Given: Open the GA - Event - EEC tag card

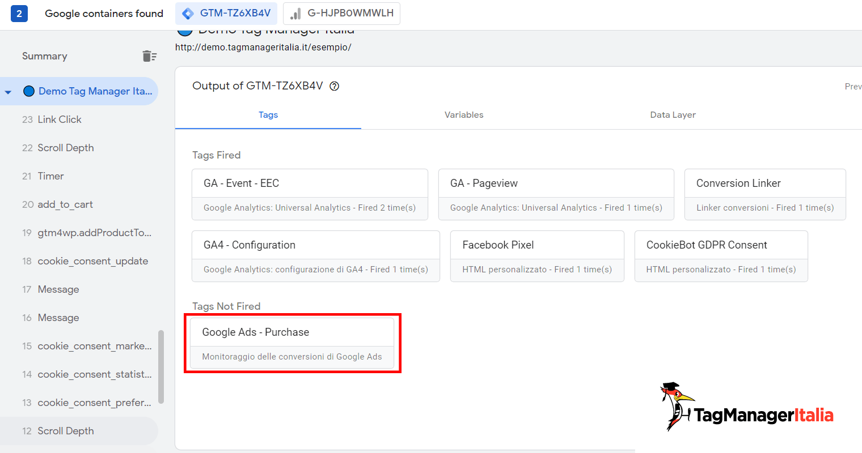Looking at the screenshot, I should (310, 194).
